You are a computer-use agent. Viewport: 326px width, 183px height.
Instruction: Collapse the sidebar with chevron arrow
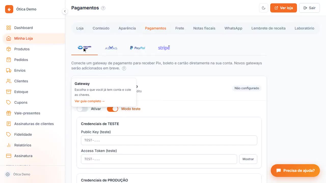65,11
